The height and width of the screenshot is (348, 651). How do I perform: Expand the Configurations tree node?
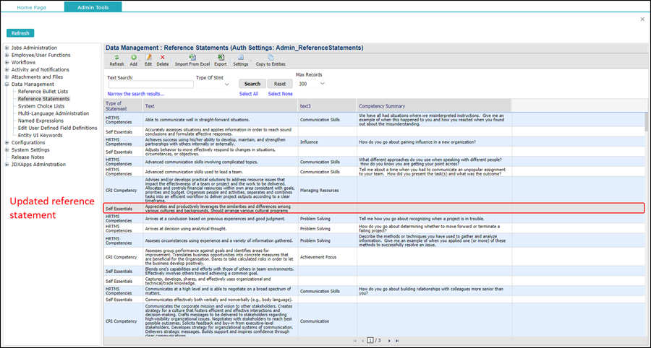(x=7, y=142)
